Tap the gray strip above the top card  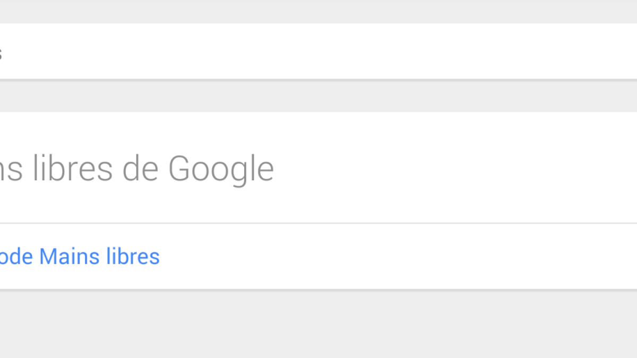click(318, 12)
